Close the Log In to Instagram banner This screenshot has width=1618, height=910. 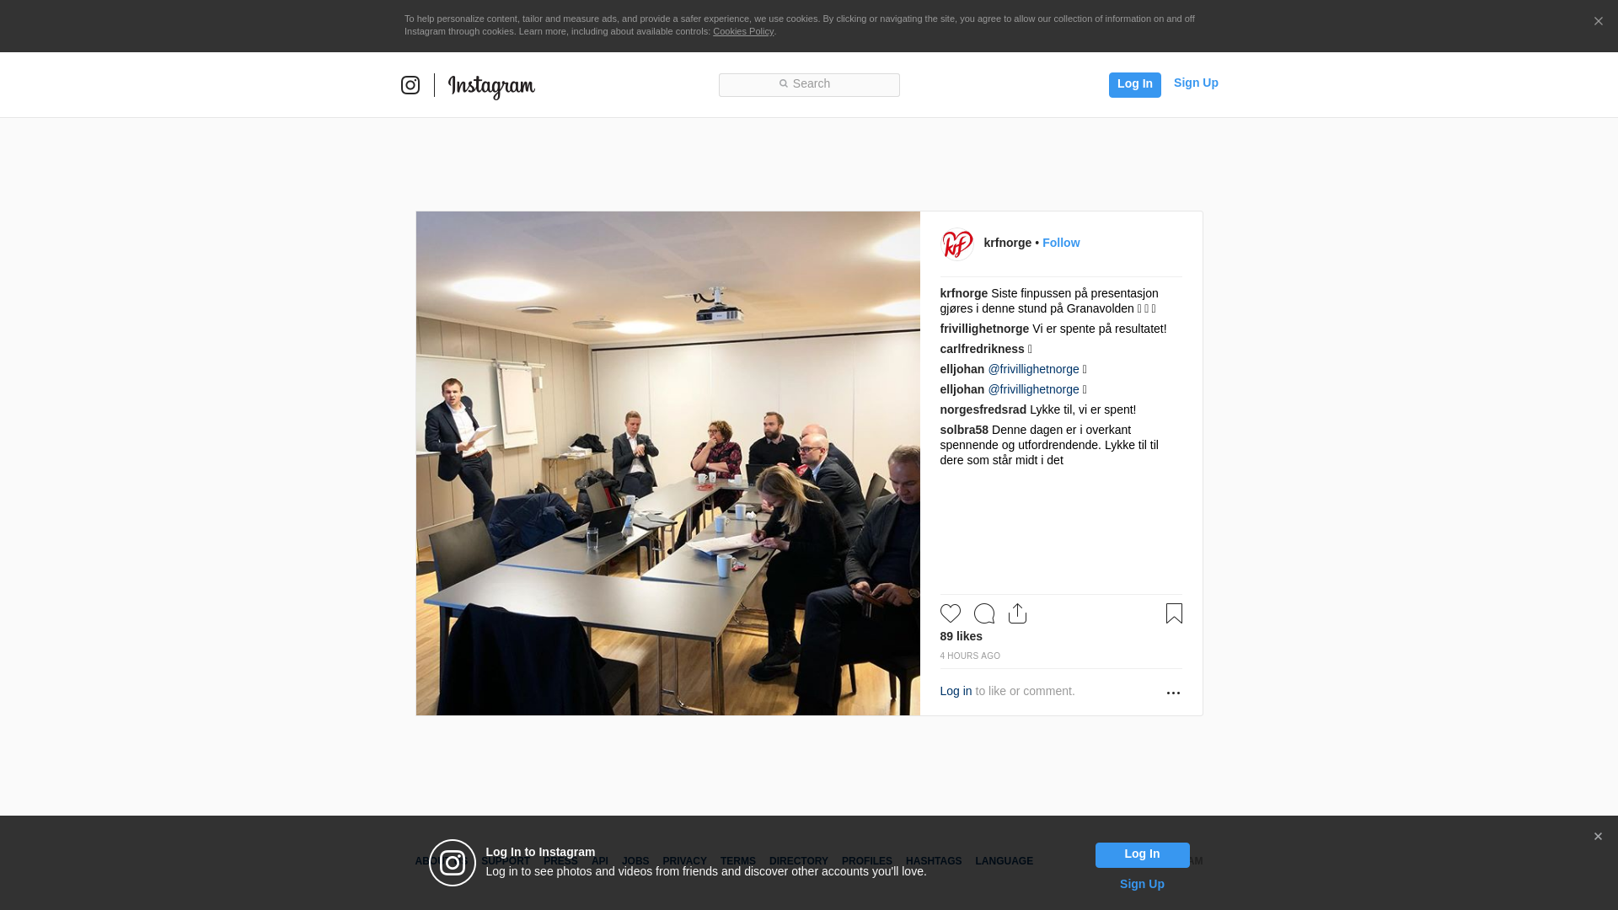1598,837
